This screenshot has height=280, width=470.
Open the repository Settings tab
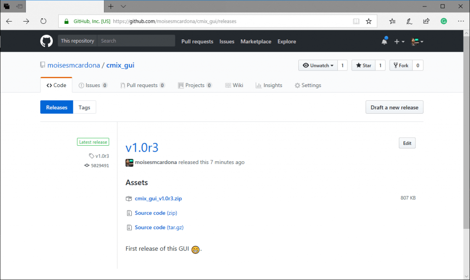(x=308, y=85)
